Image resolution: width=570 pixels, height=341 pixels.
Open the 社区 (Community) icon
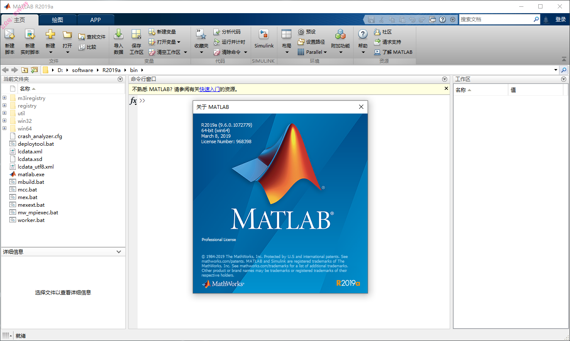377,32
